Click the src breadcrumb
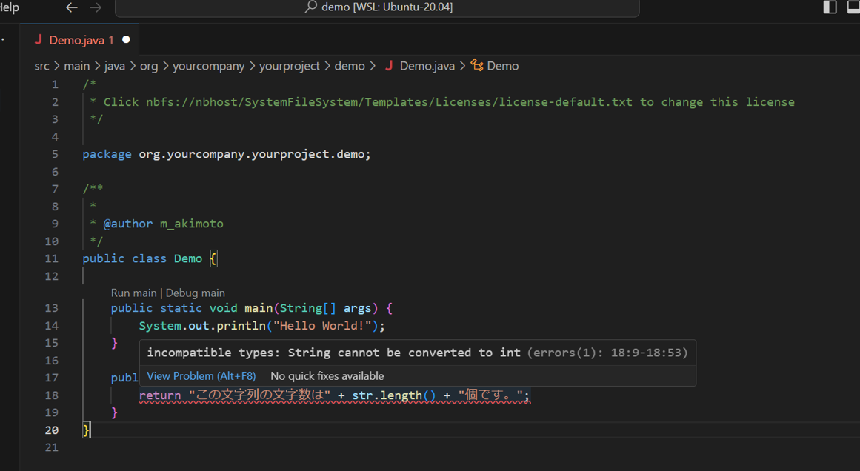Screen dimensions: 860x471 pos(41,66)
